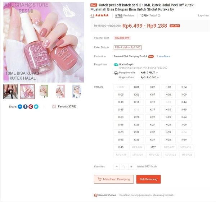
Task: Increase quantity with the plus button
Action: tap(131, 167)
